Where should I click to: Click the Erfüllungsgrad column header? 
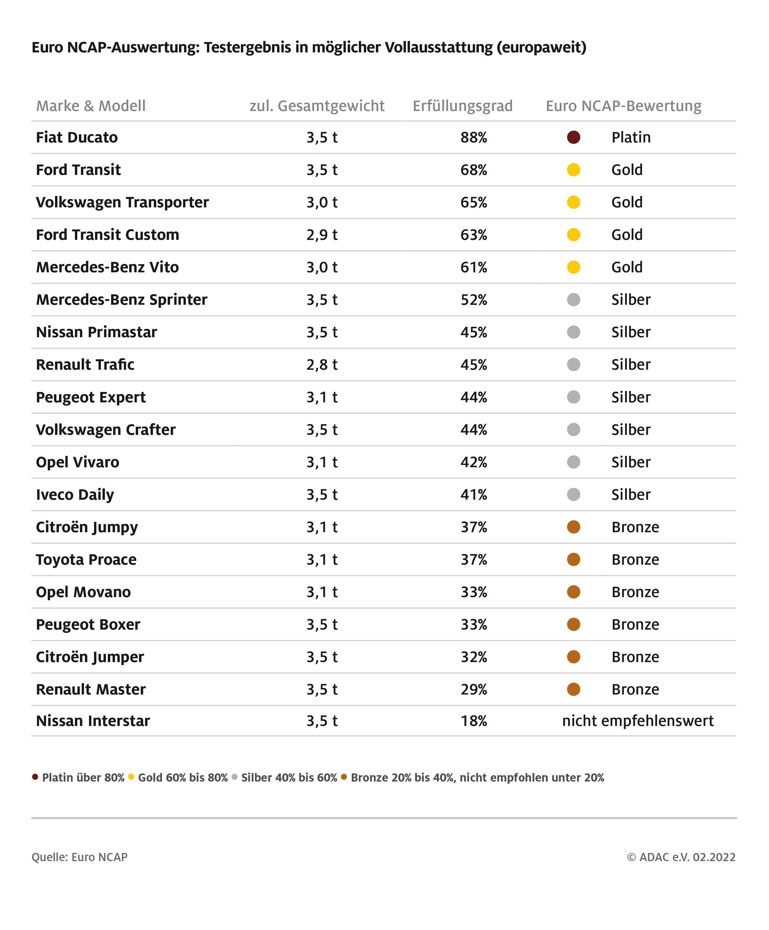[x=463, y=106]
